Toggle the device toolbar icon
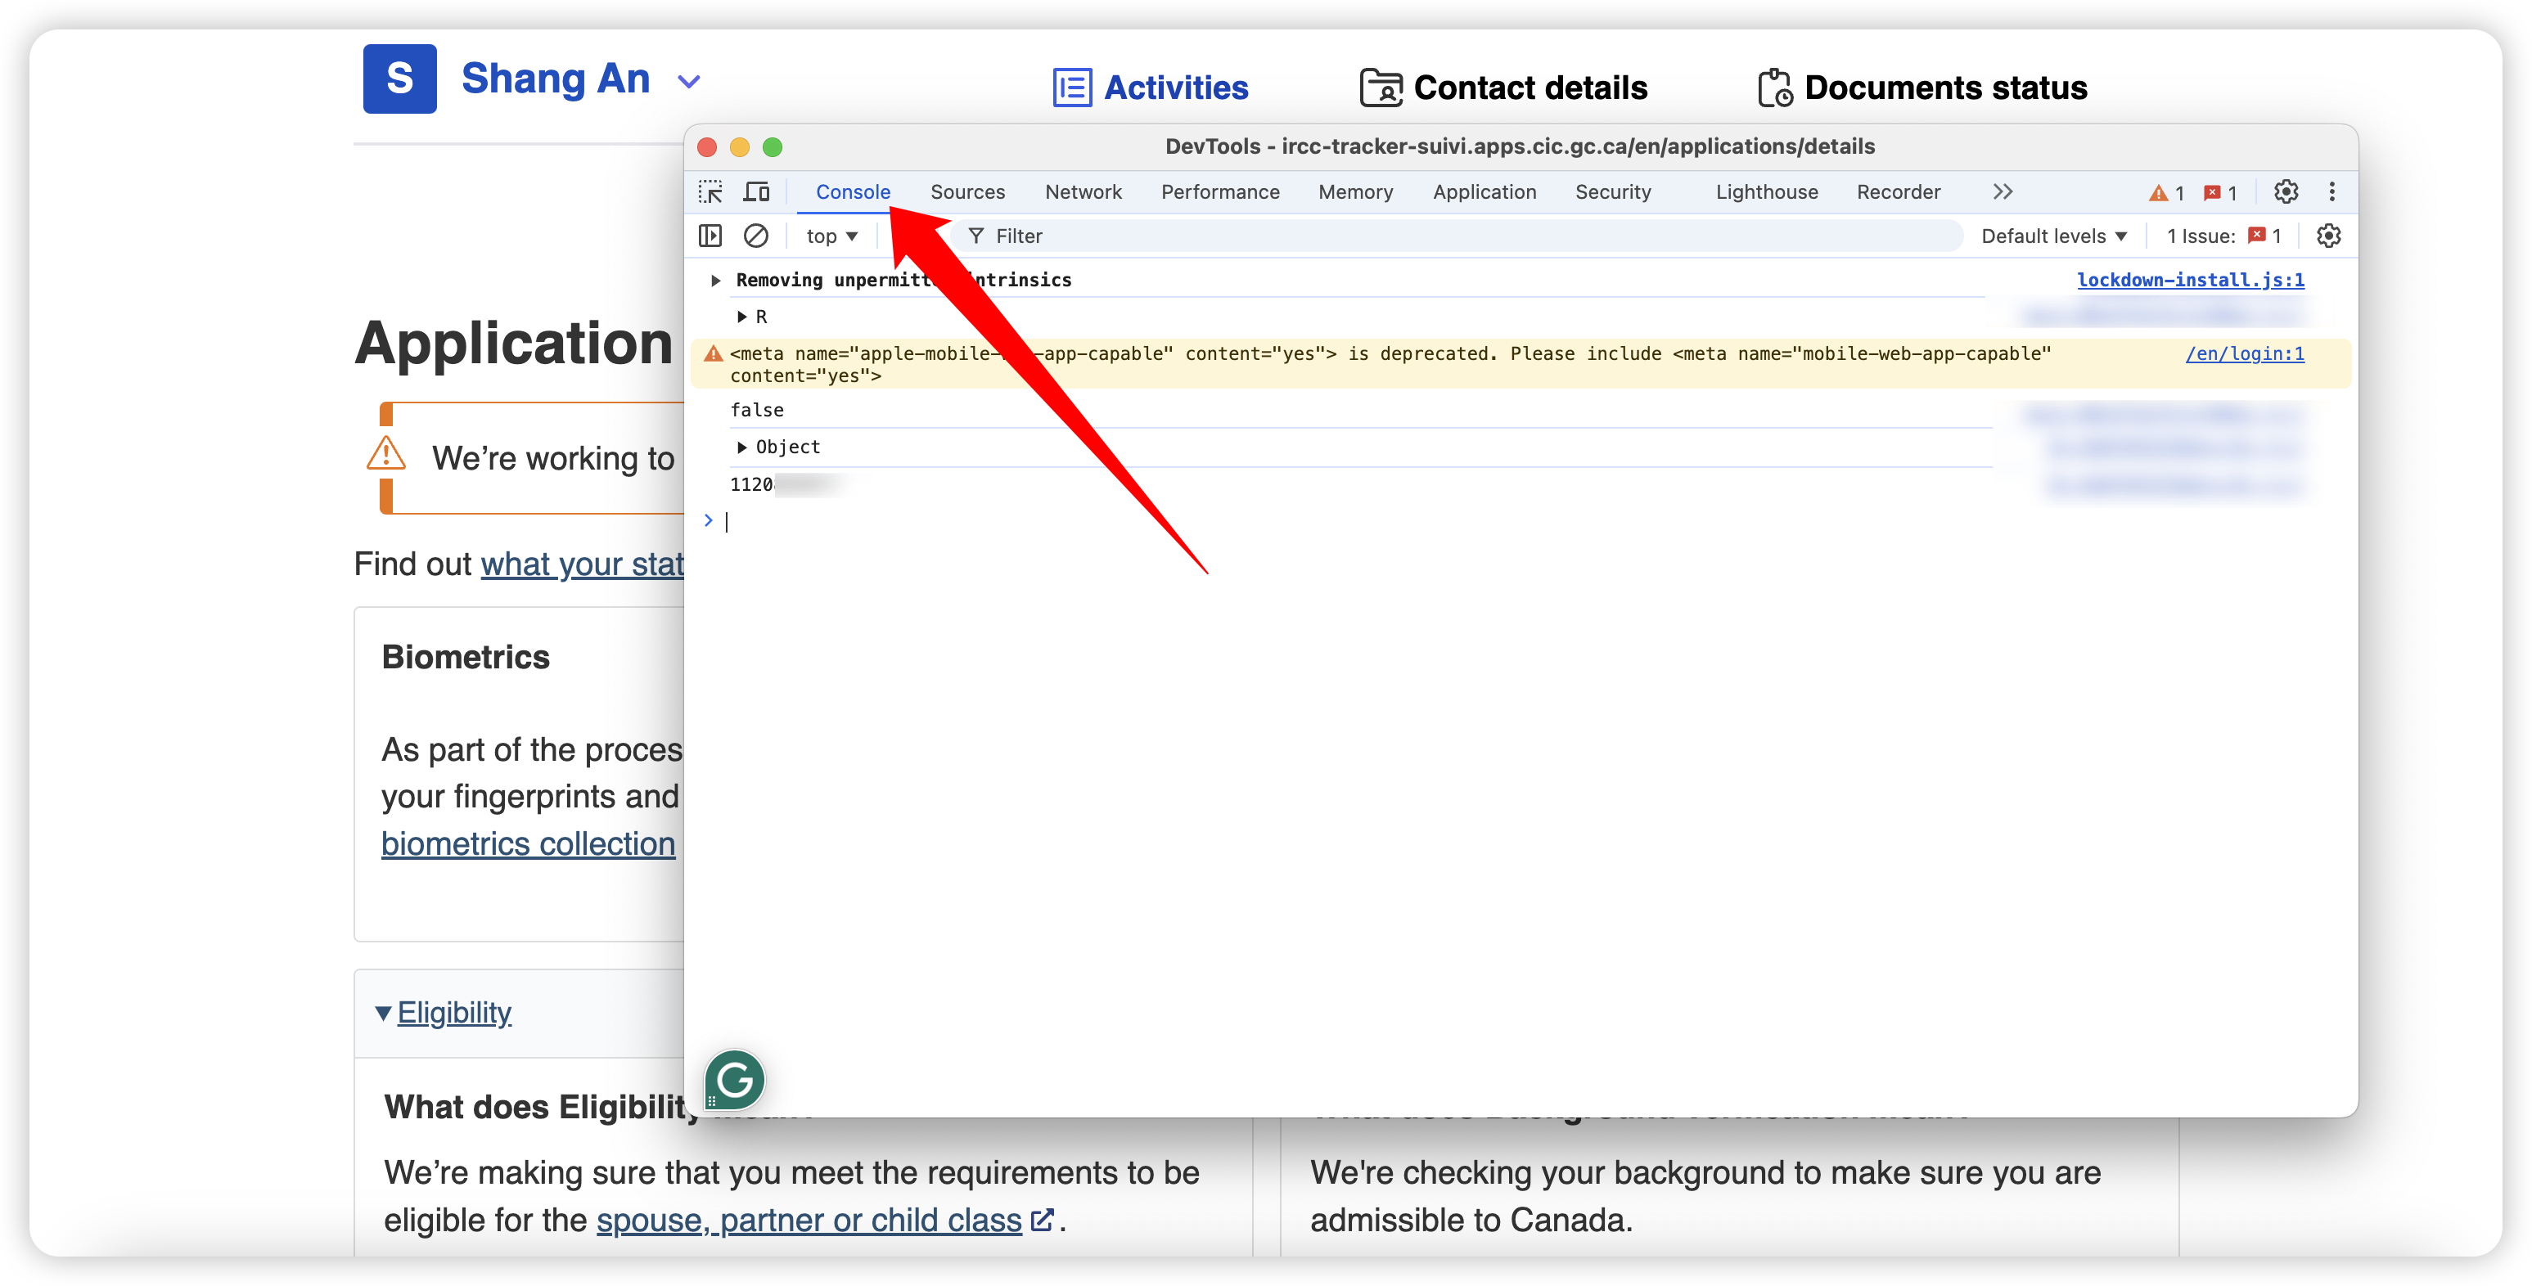 pos(756,191)
